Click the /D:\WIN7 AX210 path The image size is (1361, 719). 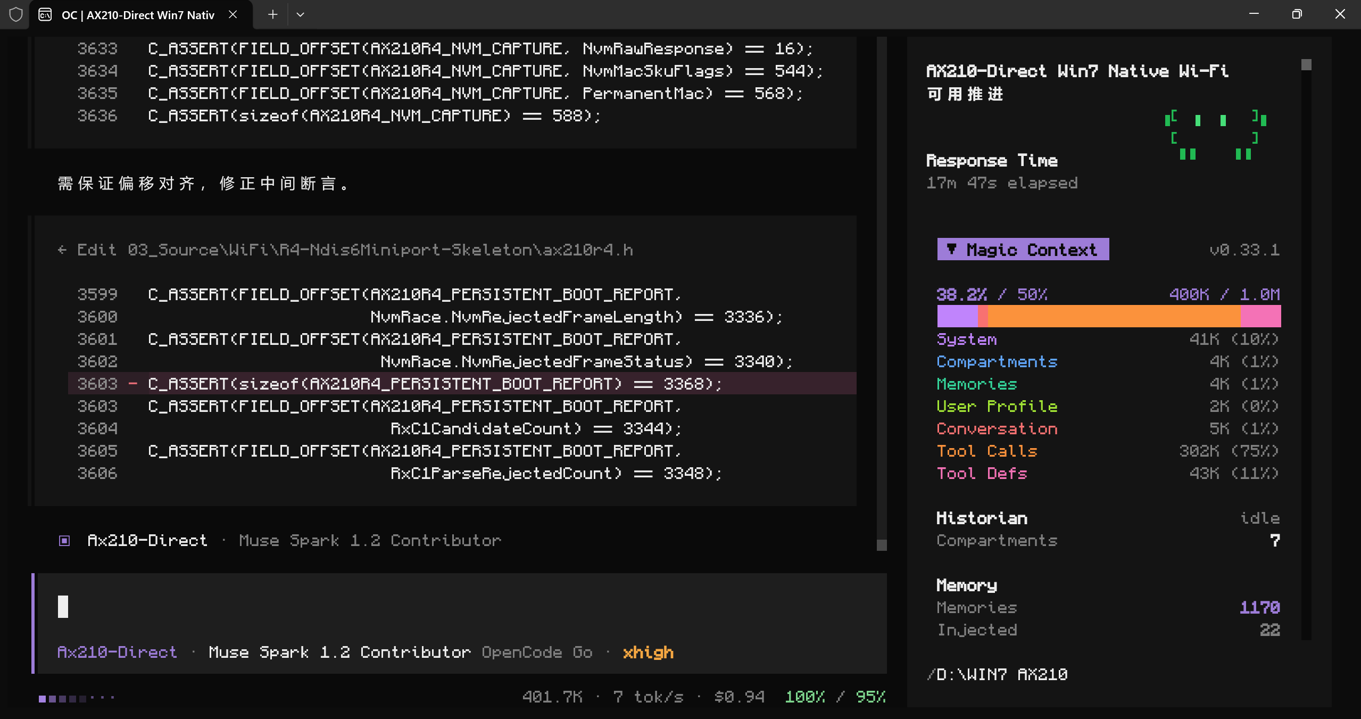[x=997, y=674]
